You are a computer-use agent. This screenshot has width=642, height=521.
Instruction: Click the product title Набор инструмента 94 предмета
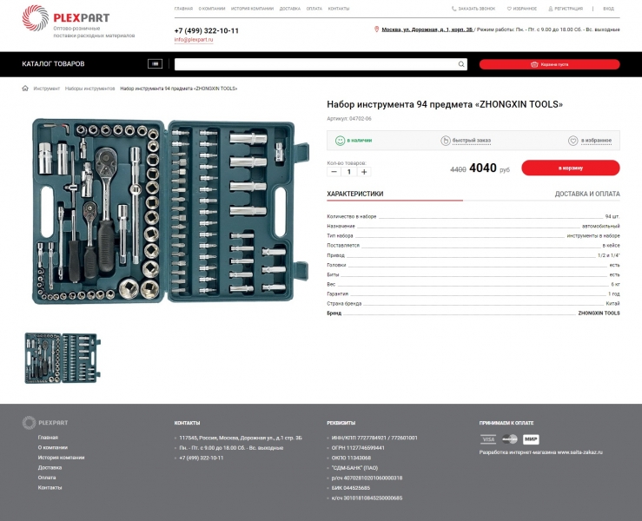(445, 105)
